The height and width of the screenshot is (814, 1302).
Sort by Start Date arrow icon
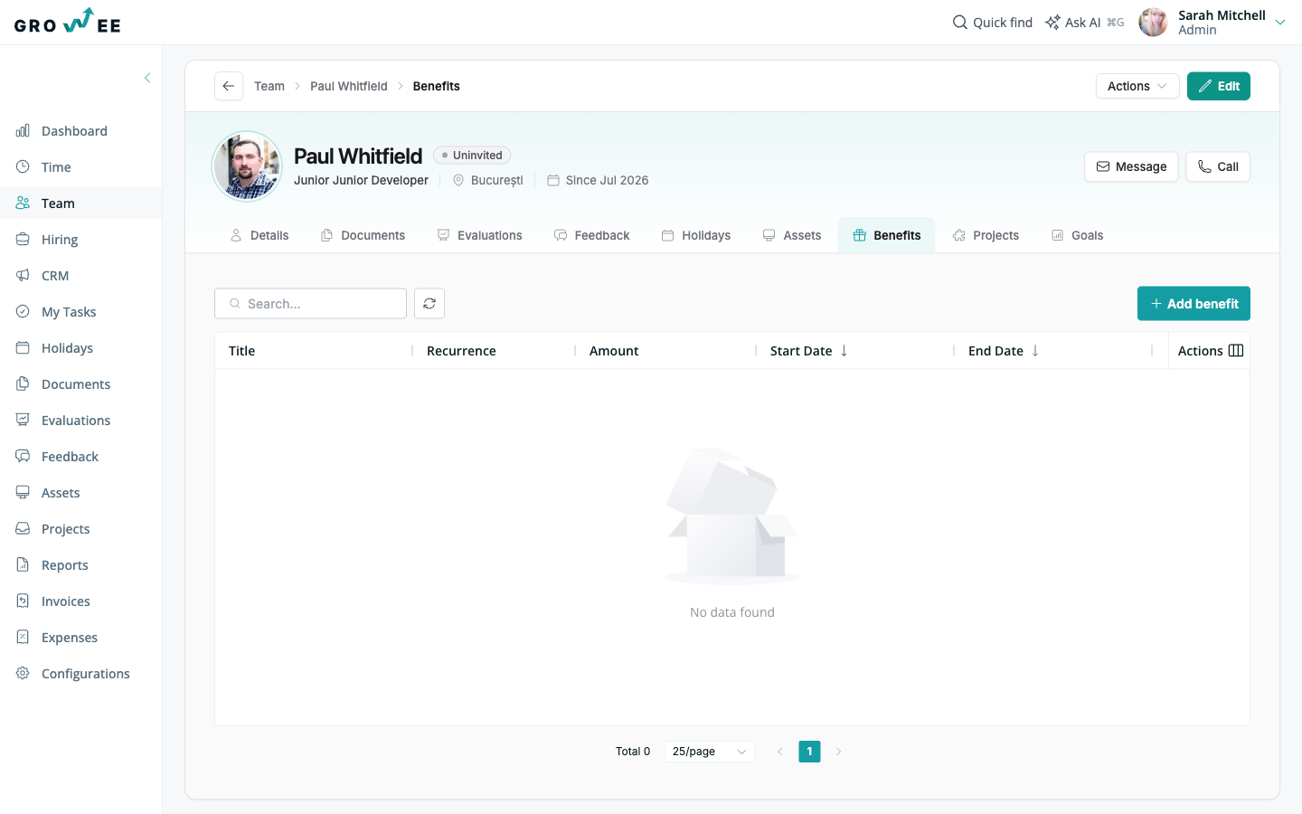[x=844, y=351]
